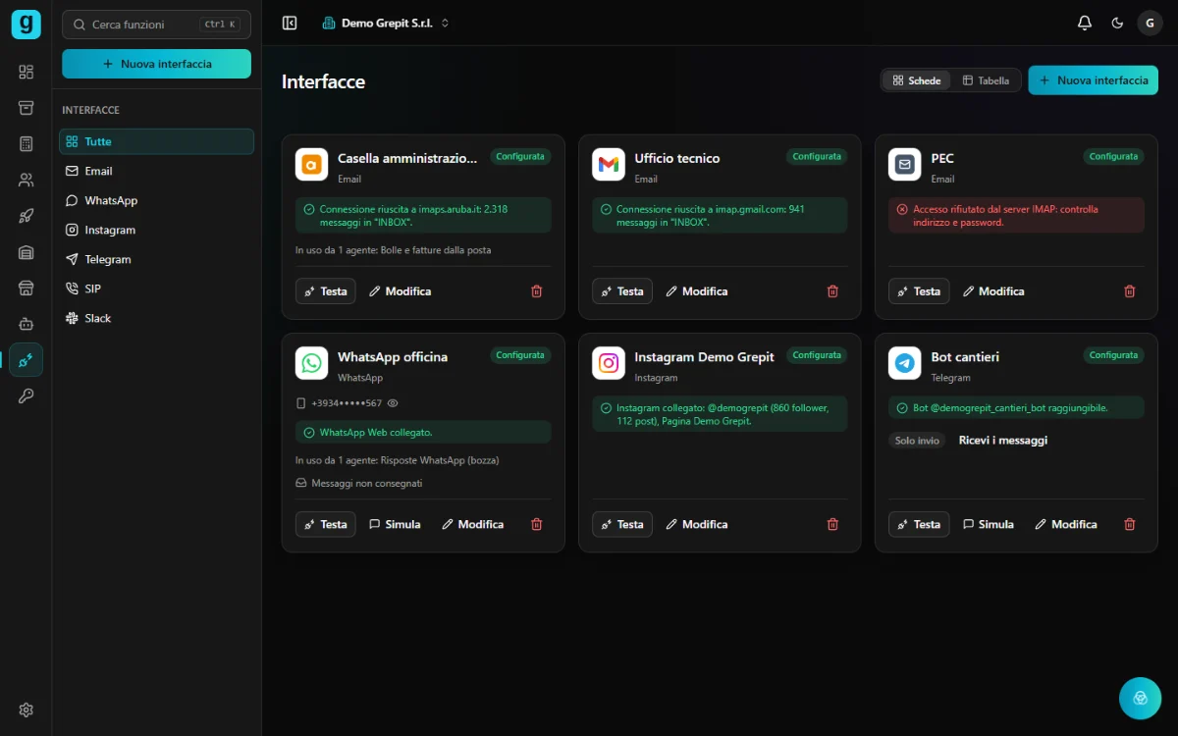Edit the Casella amministrazione interface

click(400, 291)
